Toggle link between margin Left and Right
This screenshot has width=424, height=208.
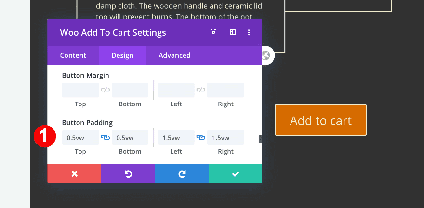[201, 90]
